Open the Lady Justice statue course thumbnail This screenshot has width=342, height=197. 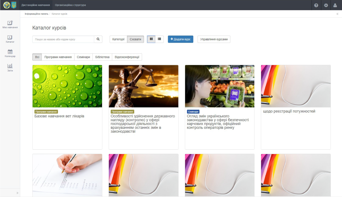point(144,86)
